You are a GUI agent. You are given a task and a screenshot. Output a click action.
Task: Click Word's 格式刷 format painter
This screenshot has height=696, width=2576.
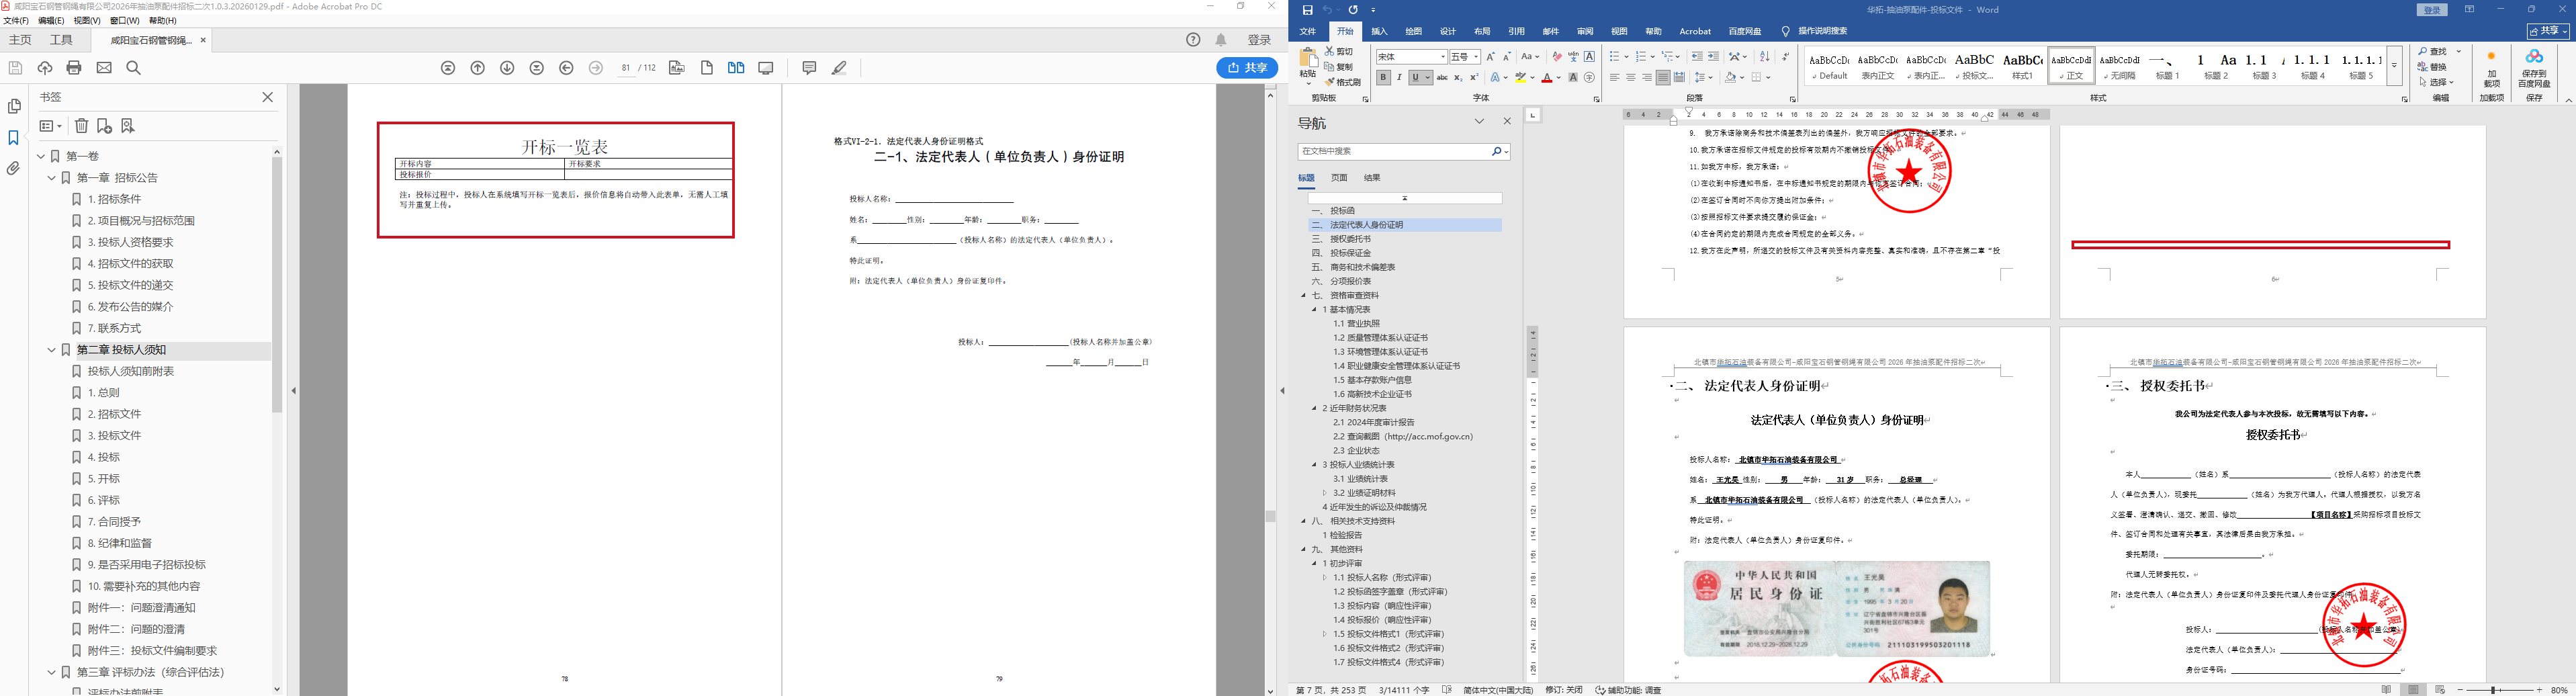tap(1343, 82)
